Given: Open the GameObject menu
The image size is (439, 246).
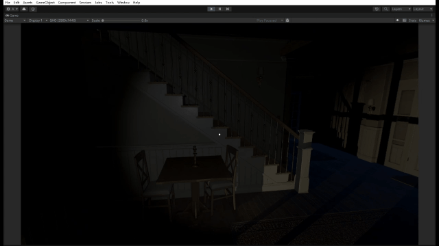Looking at the screenshot, I should [x=45, y=3].
